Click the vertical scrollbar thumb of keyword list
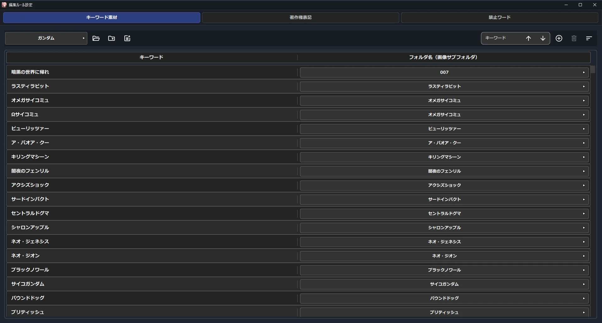The width and height of the screenshot is (602, 323). pos(593,69)
